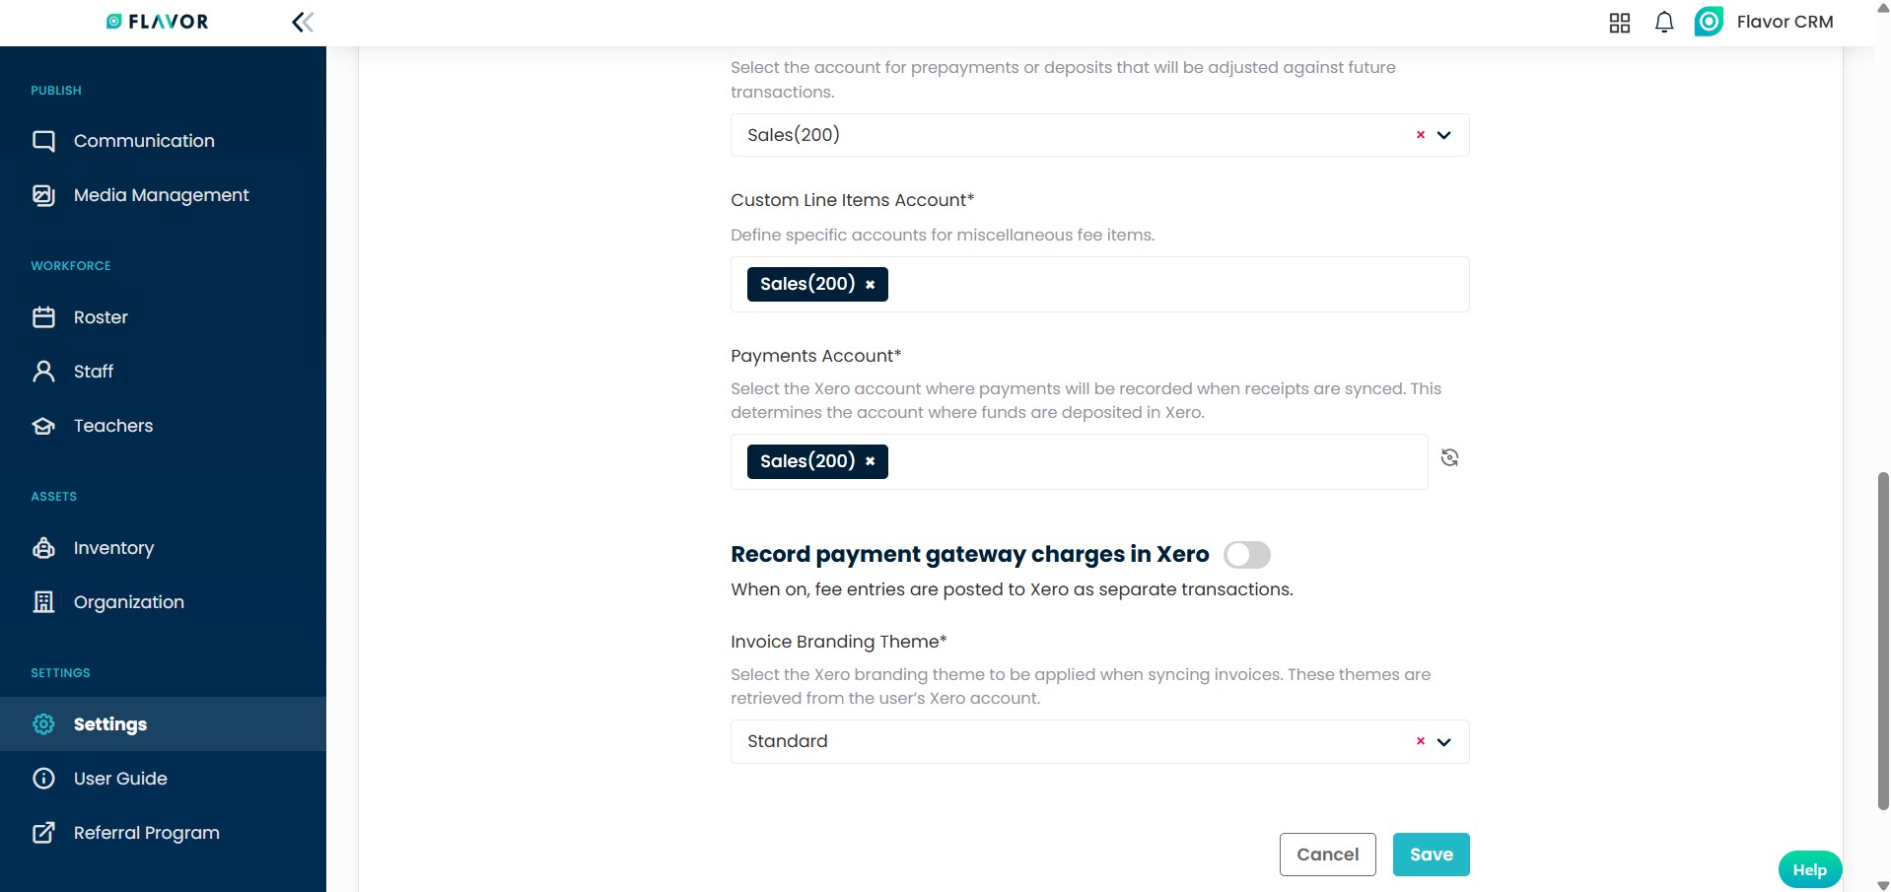Open notifications bell icon
1891x892 pixels.
point(1664,23)
